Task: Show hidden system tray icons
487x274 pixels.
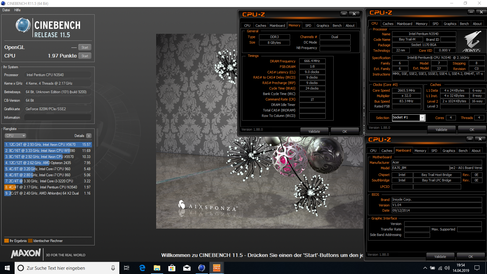Action: [425, 268]
